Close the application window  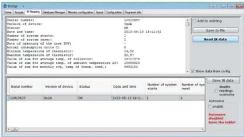(239, 7)
